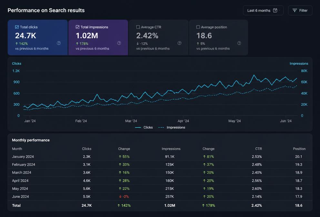
Task: Click the 17.9 position value
Action: [299, 197]
